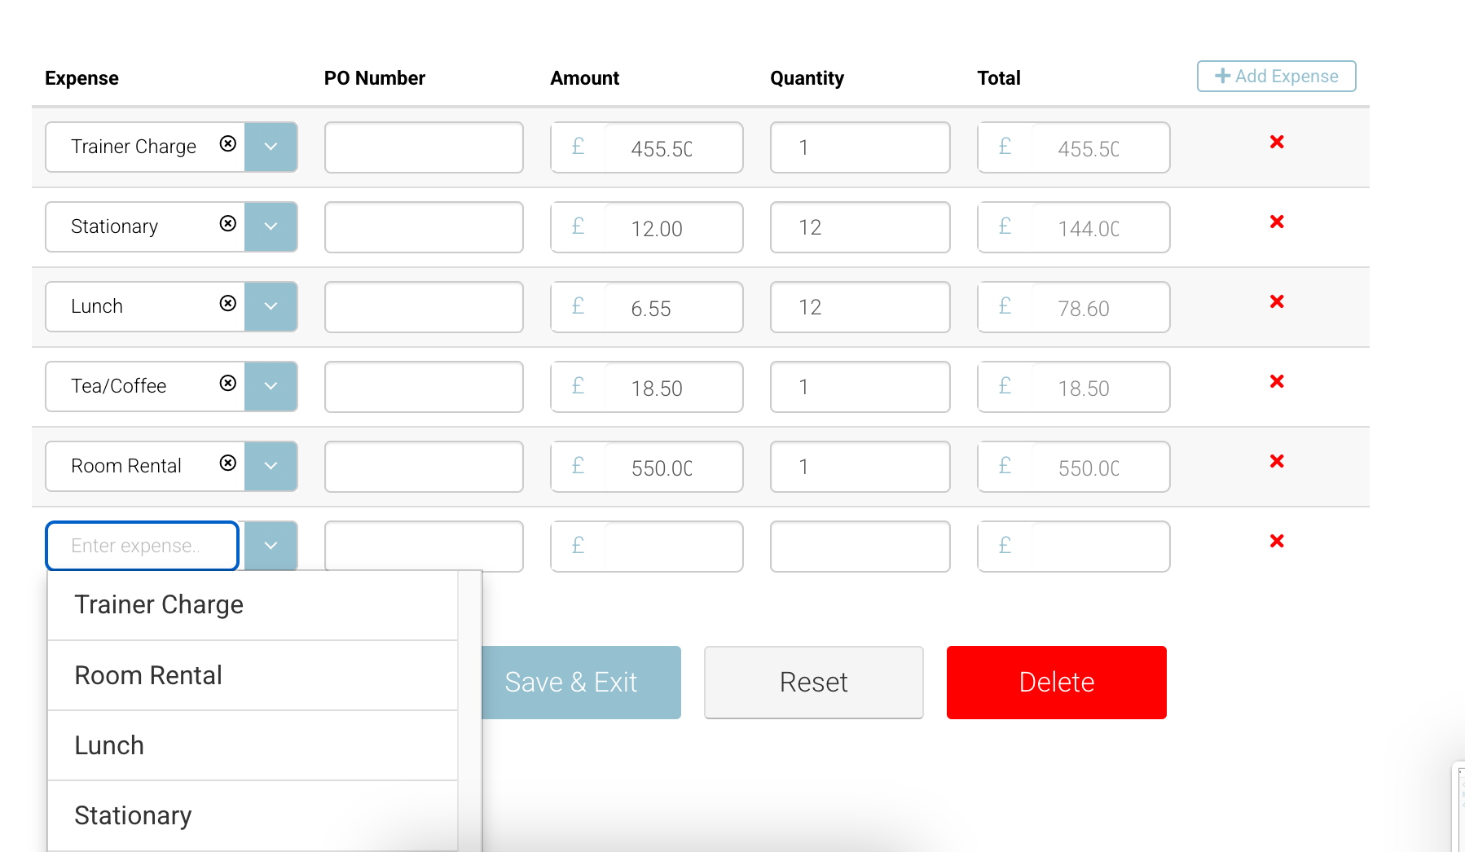Viewport: 1465px width, 852px height.
Task: Click the Reset button
Action: 813,683
